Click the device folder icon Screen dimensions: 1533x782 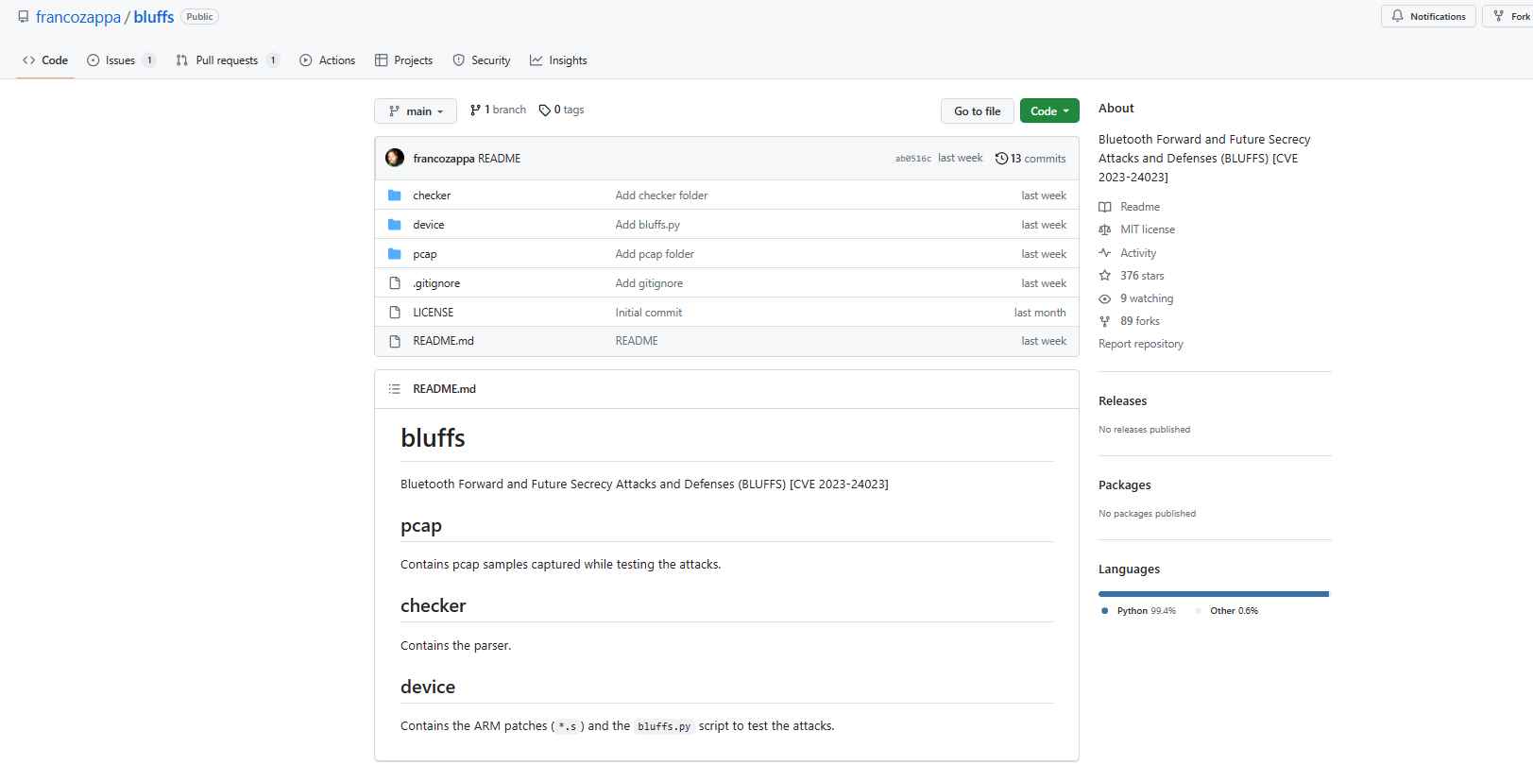(395, 225)
